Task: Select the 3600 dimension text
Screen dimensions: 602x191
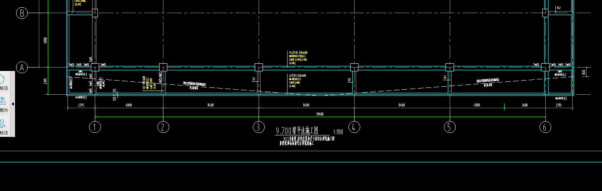Action: point(525,105)
